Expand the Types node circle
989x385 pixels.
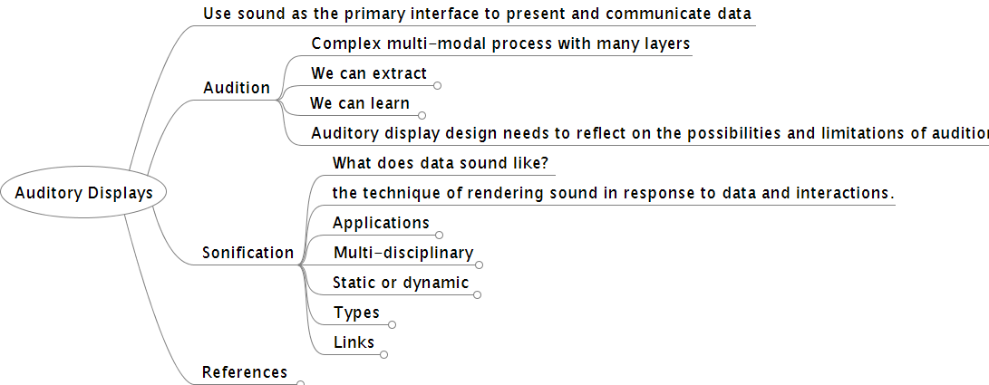coord(393,325)
